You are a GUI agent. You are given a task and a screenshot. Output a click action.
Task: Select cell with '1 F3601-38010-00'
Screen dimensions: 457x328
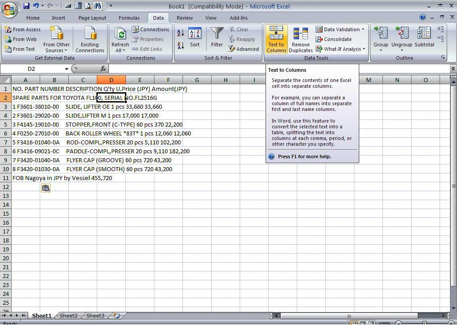pos(25,107)
